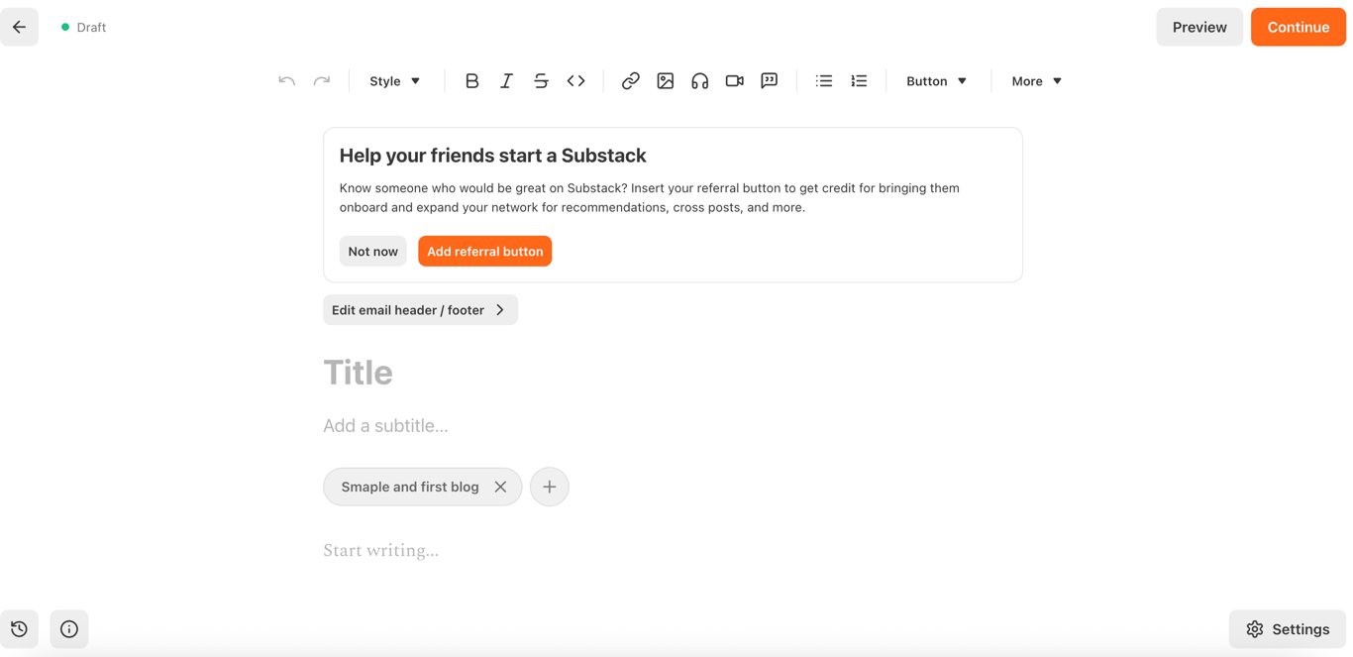1353x657 pixels.
Task: Create a numbered list
Action: point(858,81)
